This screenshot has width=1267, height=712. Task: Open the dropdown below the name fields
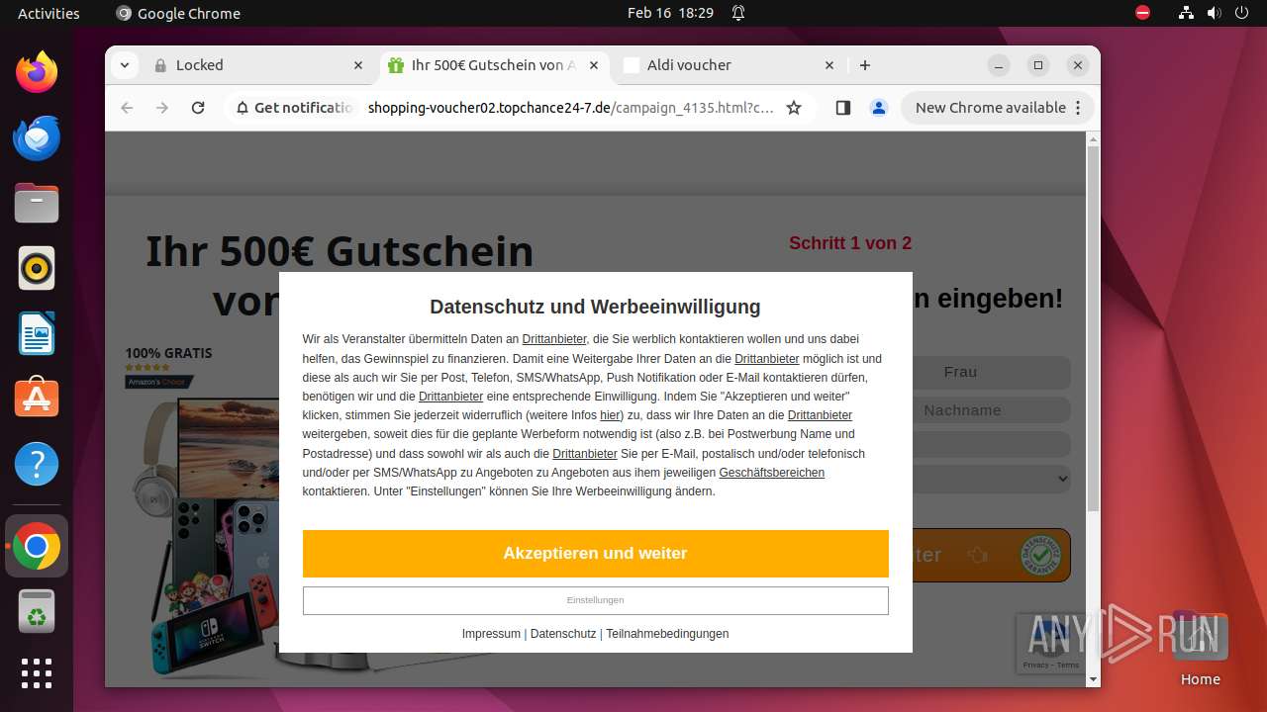(x=991, y=480)
